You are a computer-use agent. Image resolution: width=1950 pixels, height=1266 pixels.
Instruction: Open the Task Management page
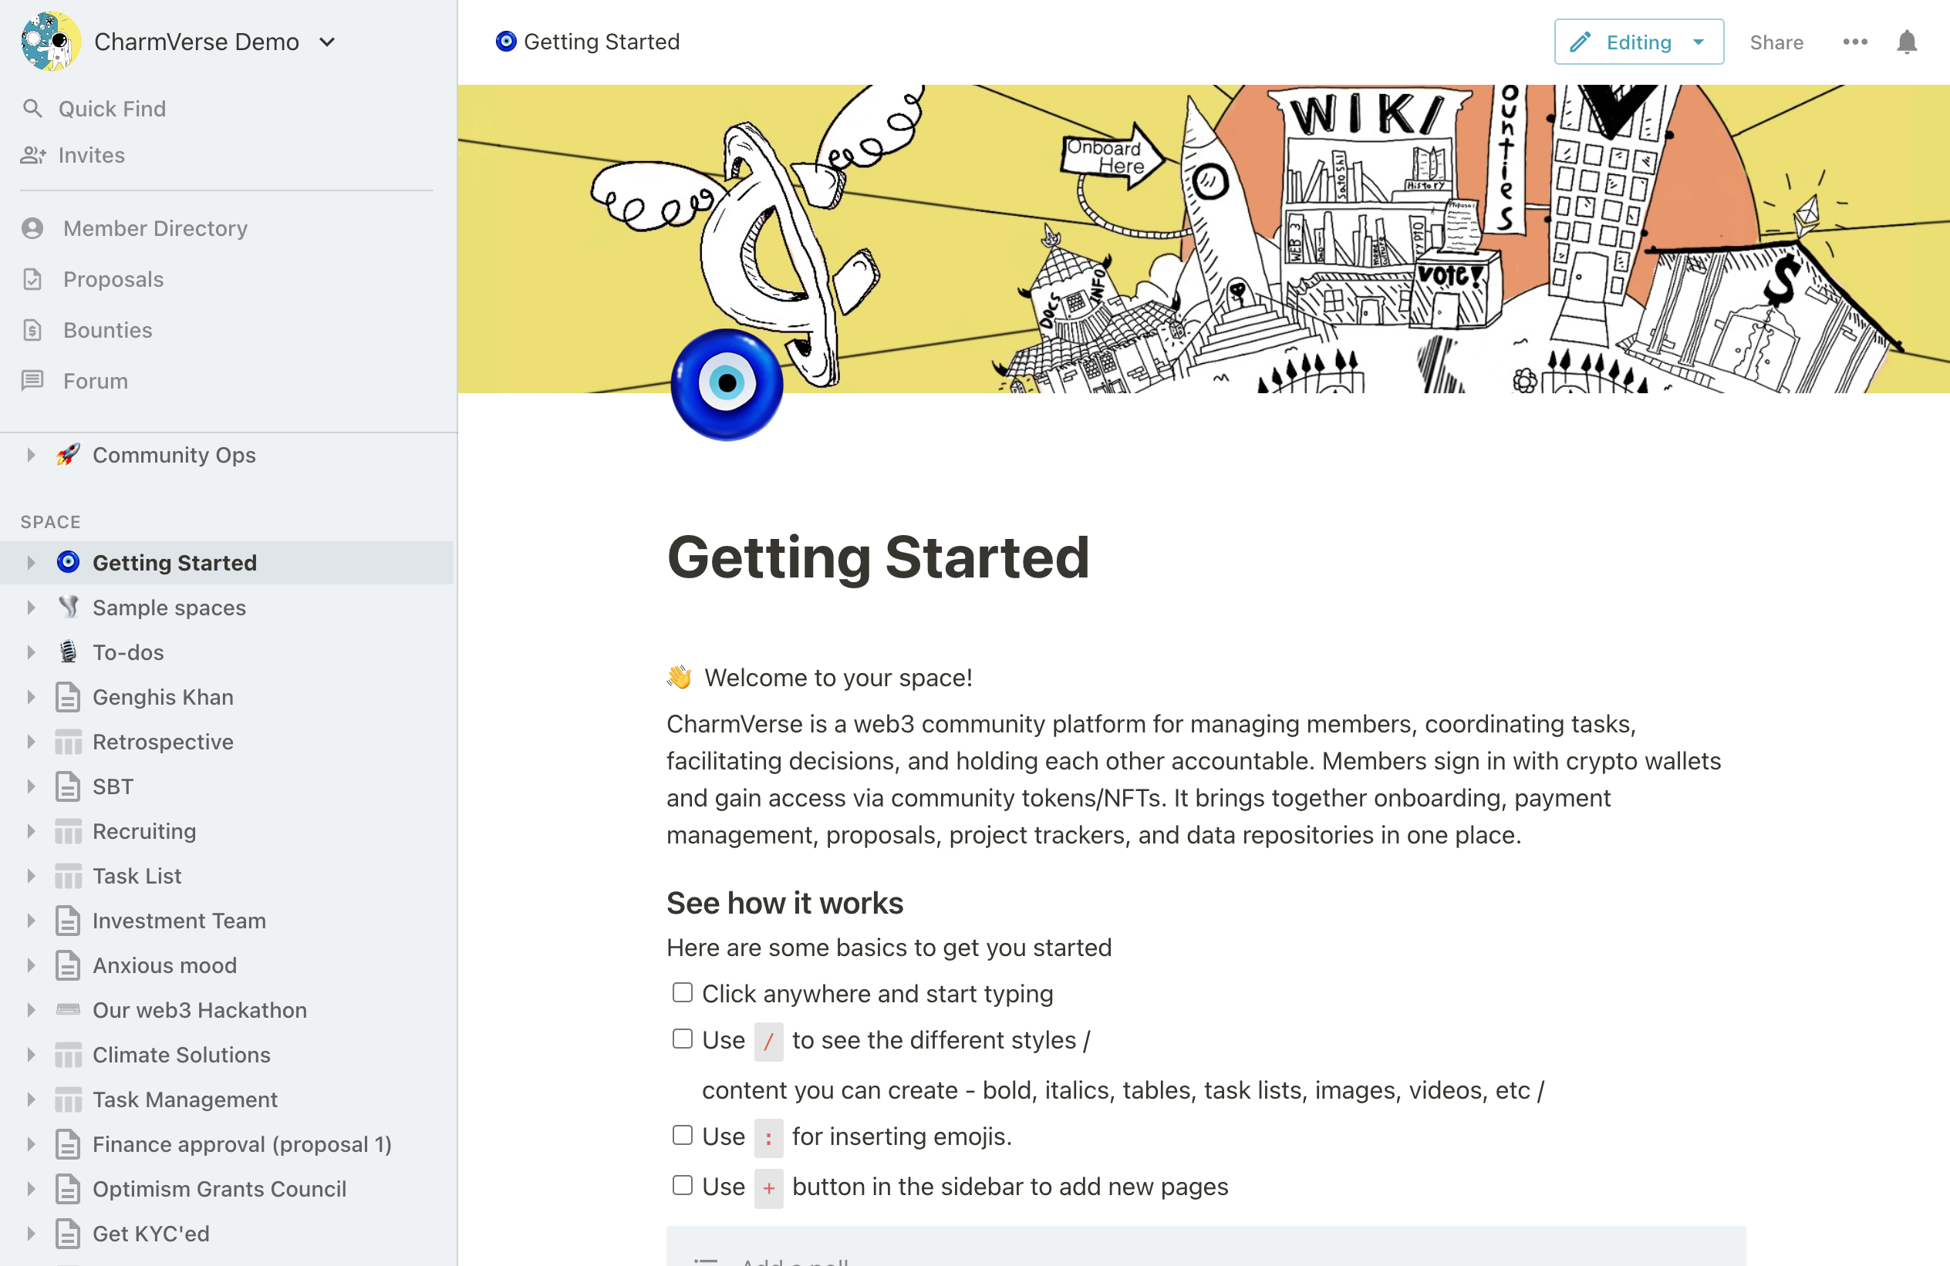pyautogui.click(x=184, y=1099)
